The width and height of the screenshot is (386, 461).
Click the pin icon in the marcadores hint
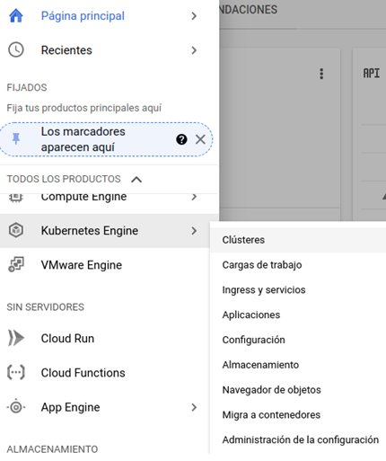click(x=16, y=139)
